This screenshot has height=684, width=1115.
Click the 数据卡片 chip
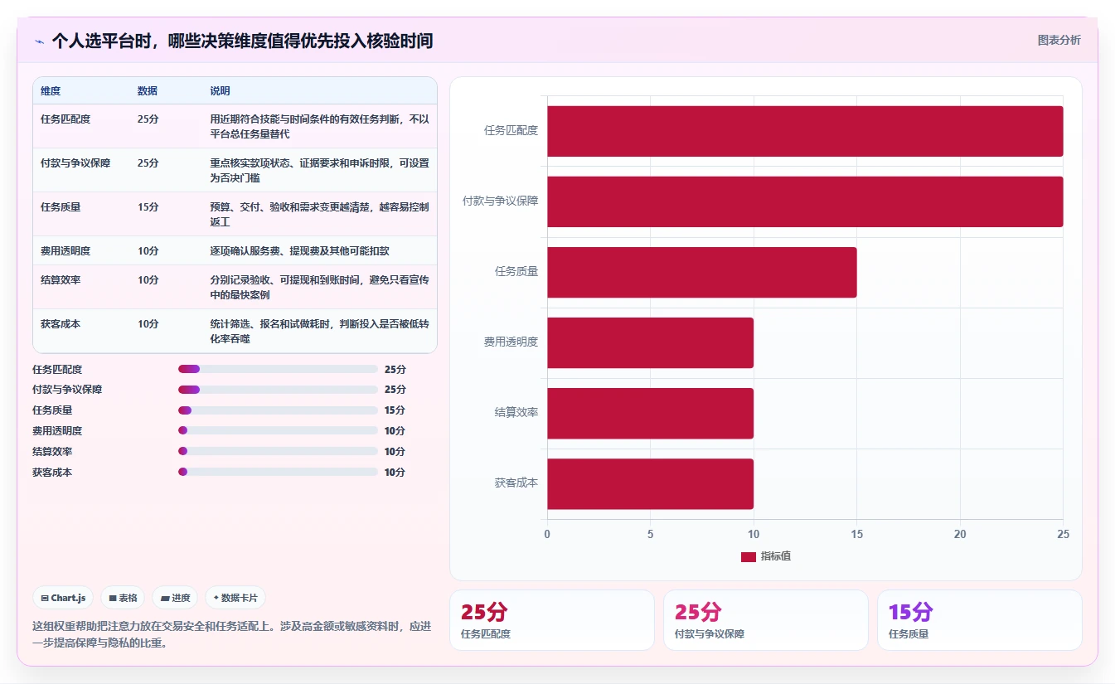pos(235,598)
